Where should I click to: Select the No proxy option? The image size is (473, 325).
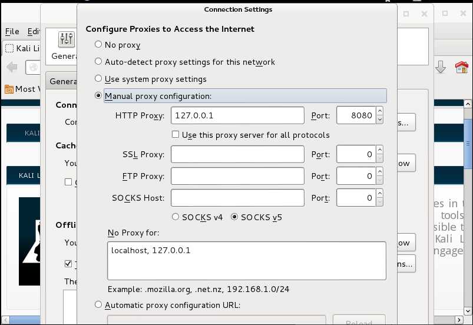98,45
